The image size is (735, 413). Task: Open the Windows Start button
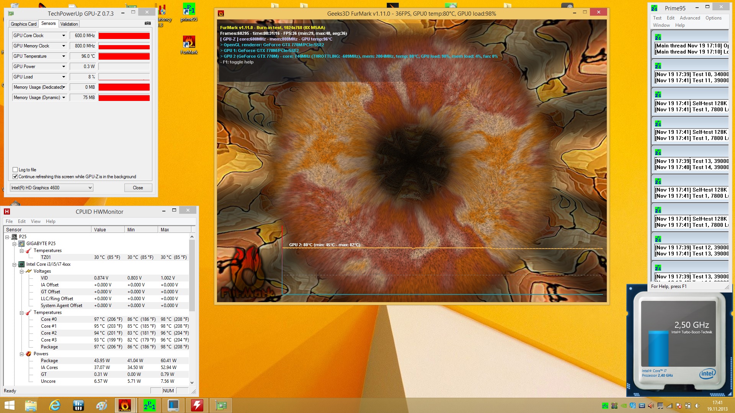[x=9, y=405]
